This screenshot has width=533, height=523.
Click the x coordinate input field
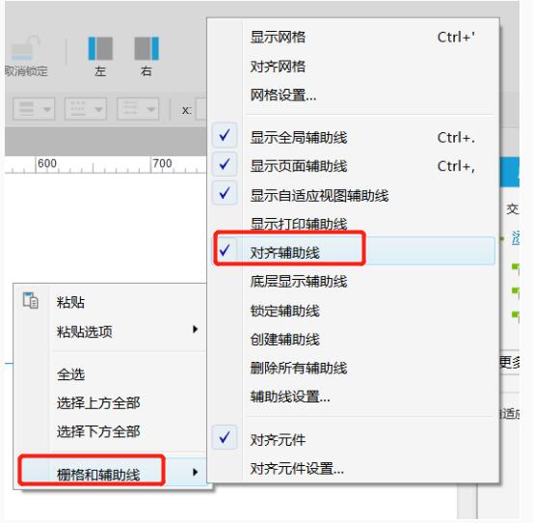point(201,109)
